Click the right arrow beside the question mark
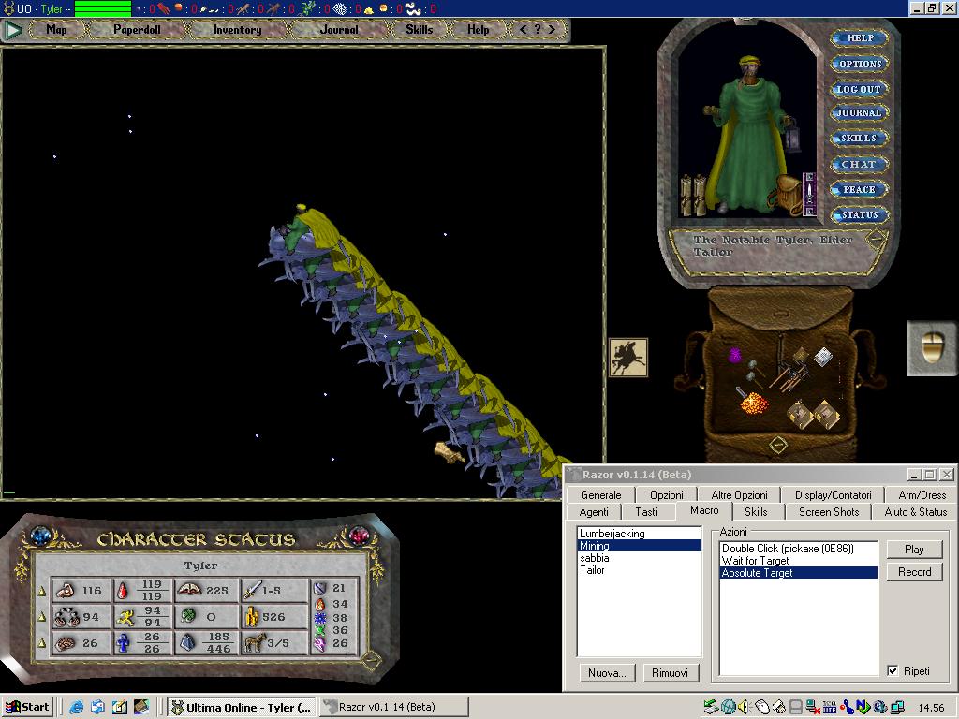The image size is (959, 719). (552, 29)
